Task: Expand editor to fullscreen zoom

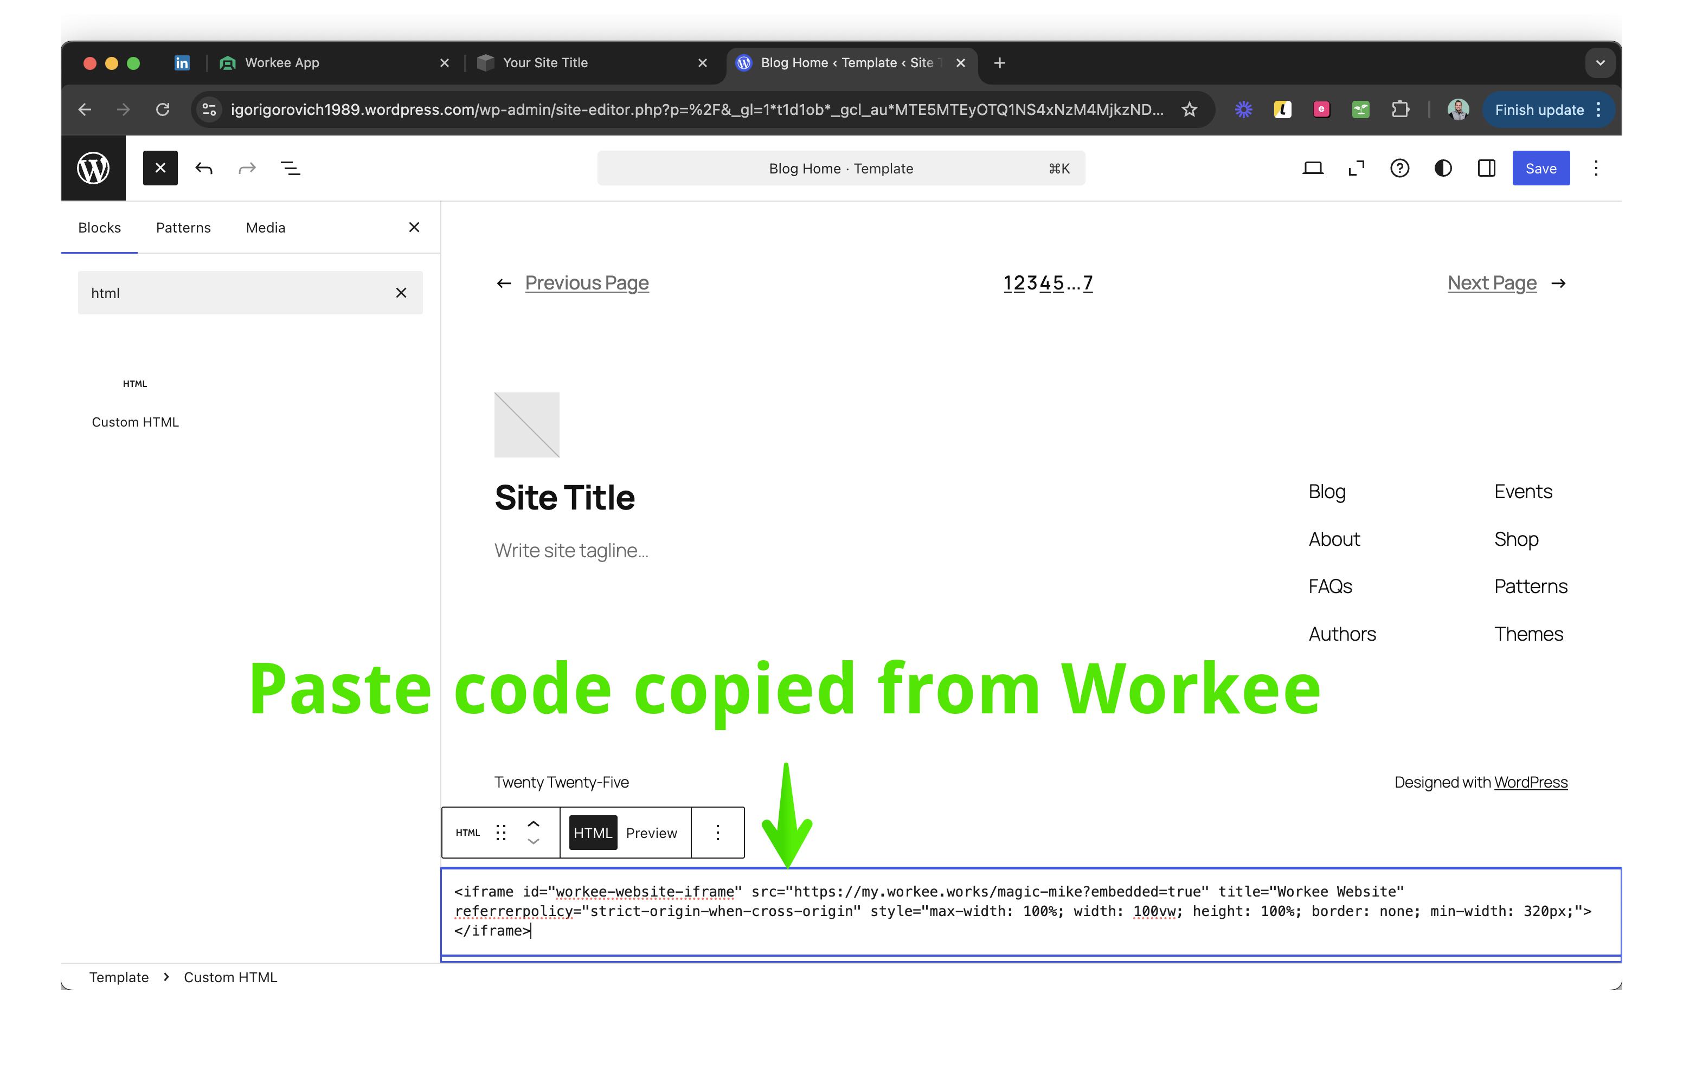Action: 1356,169
